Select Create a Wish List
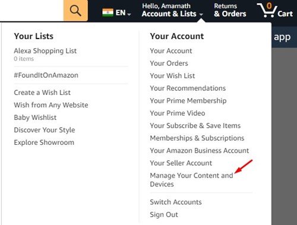This screenshot has height=225, width=297. (42, 93)
